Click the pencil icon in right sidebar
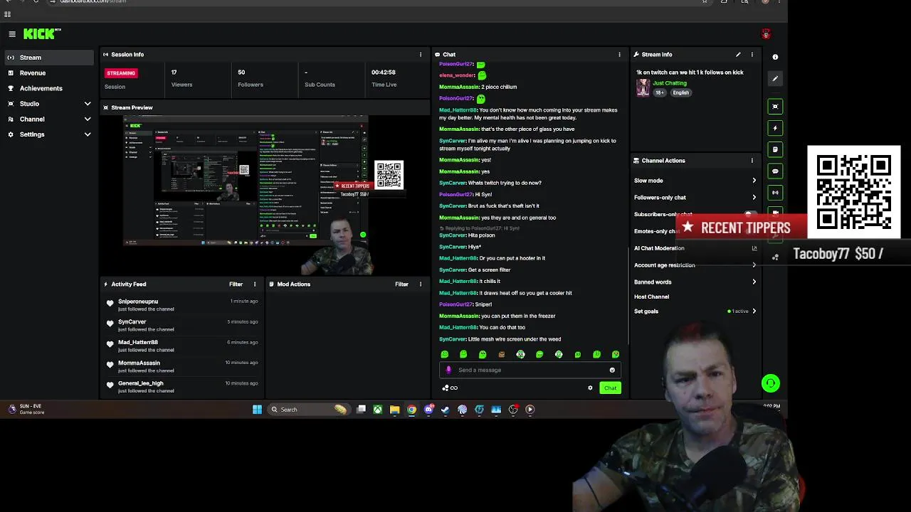The height and width of the screenshot is (512, 911). point(775,78)
